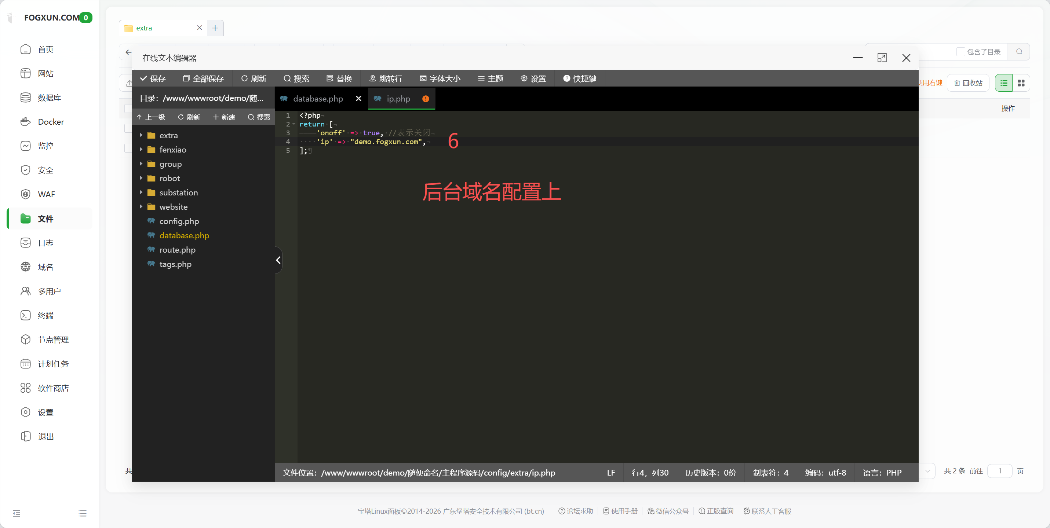Open the 终端 section in the sidebar
This screenshot has height=528, width=1050.
click(x=46, y=315)
